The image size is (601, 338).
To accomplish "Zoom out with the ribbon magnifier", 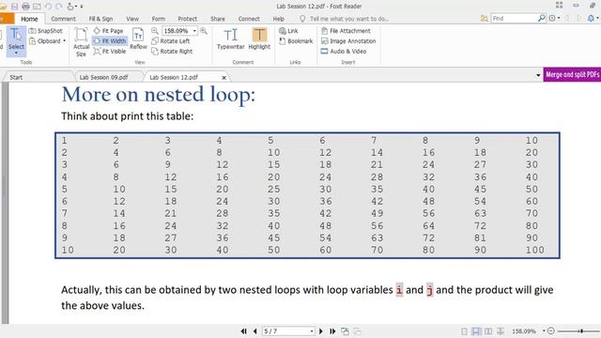I will [155, 31].
